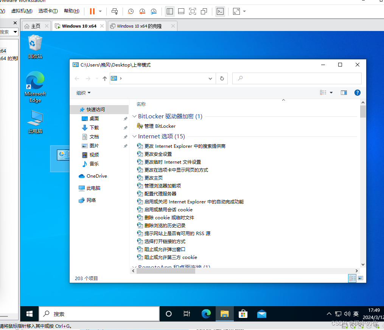Open the Snapshot Manager clock-wrench icon
The height and width of the screenshot is (330, 384).
pyautogui.click(x=154, y=11)
